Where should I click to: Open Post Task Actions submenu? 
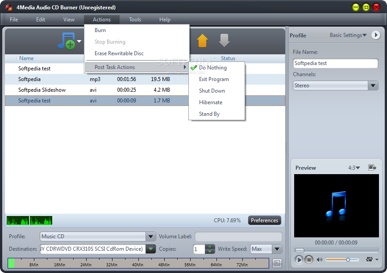click(x=137, y=67)
